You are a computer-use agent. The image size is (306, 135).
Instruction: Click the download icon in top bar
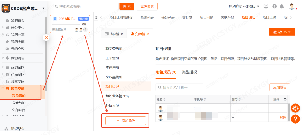coord(266,6)
